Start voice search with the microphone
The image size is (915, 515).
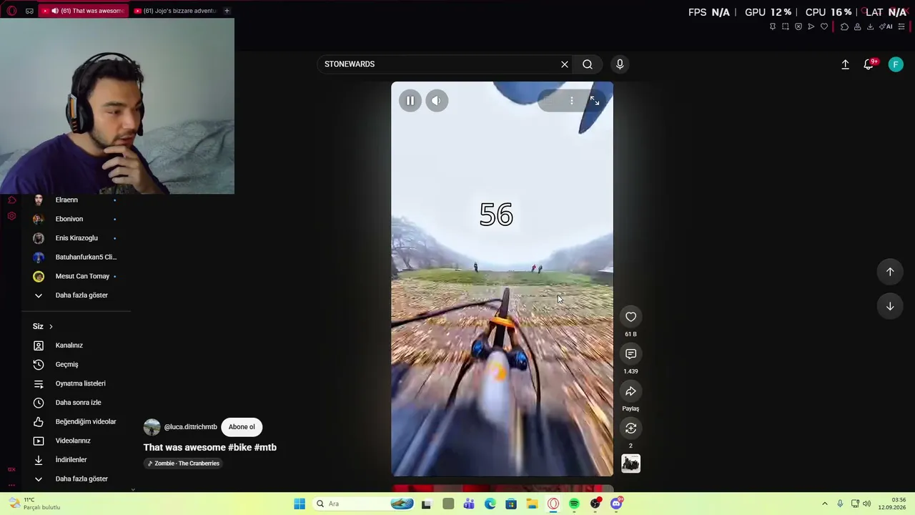[620, 64]
